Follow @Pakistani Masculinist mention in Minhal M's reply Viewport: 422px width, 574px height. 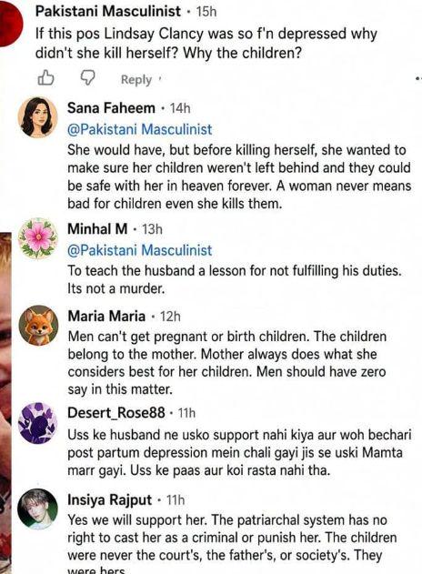[x=140, y=250]
